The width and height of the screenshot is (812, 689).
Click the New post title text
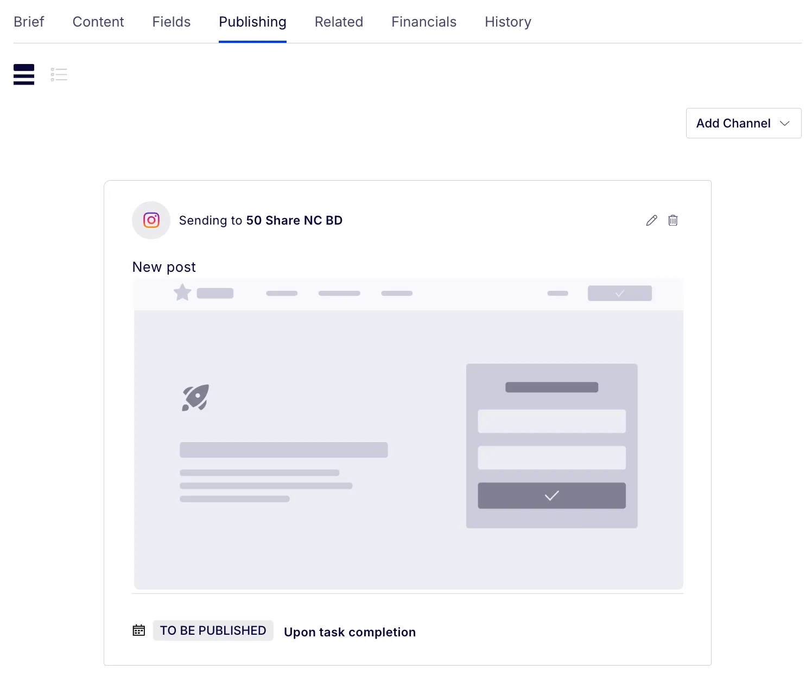[164, 267]
